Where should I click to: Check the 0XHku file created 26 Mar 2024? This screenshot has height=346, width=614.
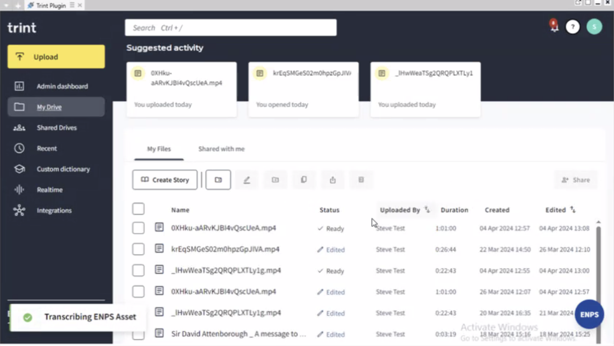[x=138, y=291]
